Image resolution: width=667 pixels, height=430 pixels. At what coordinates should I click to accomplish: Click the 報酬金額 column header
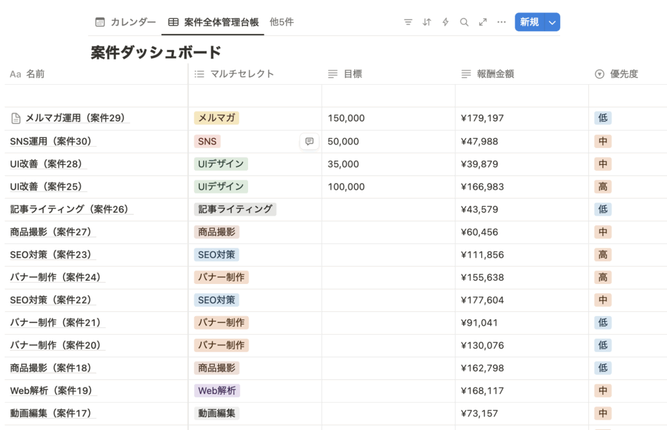(495, 74)
